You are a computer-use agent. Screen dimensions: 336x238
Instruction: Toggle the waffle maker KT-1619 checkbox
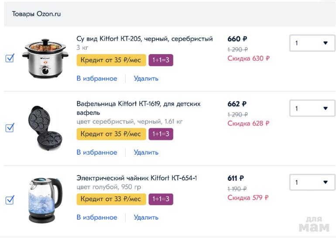tap(10, 128)
